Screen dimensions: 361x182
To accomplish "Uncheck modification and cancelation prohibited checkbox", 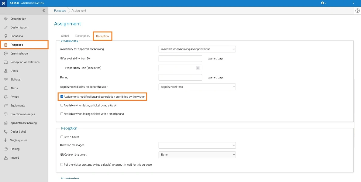I will [62, 97].
